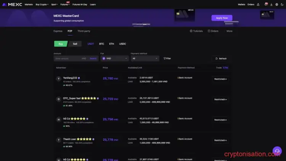Click the Refresh button
The height and width of the screenshot is (161, 286).
(x=221, y=59)
